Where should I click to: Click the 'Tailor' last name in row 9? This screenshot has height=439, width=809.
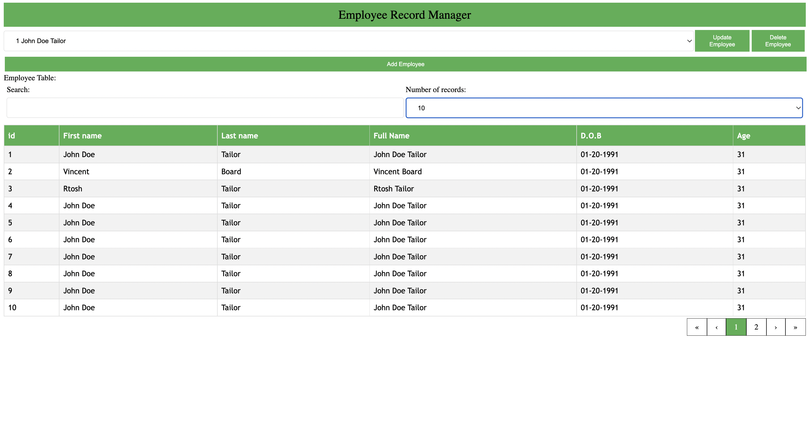293,290
